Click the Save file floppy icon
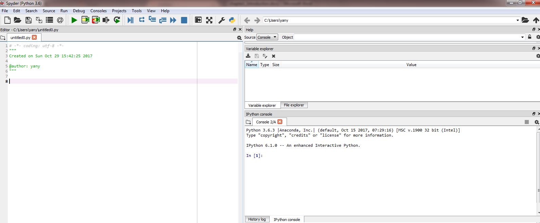The image size is (540, 223). pyautogui.click(x=29, y=20)
